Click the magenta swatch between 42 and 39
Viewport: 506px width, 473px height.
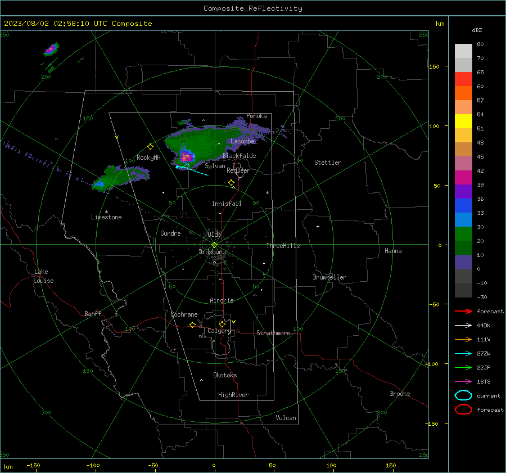coord(463,177)
